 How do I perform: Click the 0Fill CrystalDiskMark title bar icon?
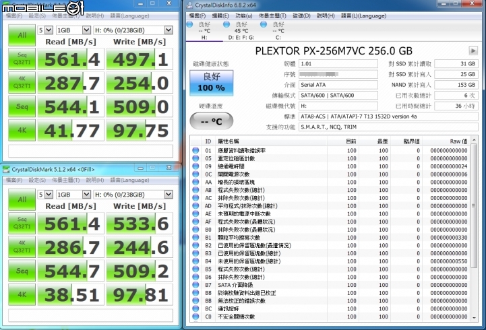point(6,169)
